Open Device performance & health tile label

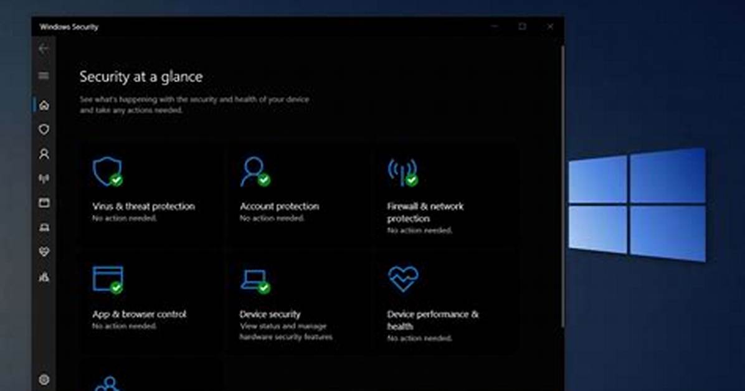(x=433, y=320)
